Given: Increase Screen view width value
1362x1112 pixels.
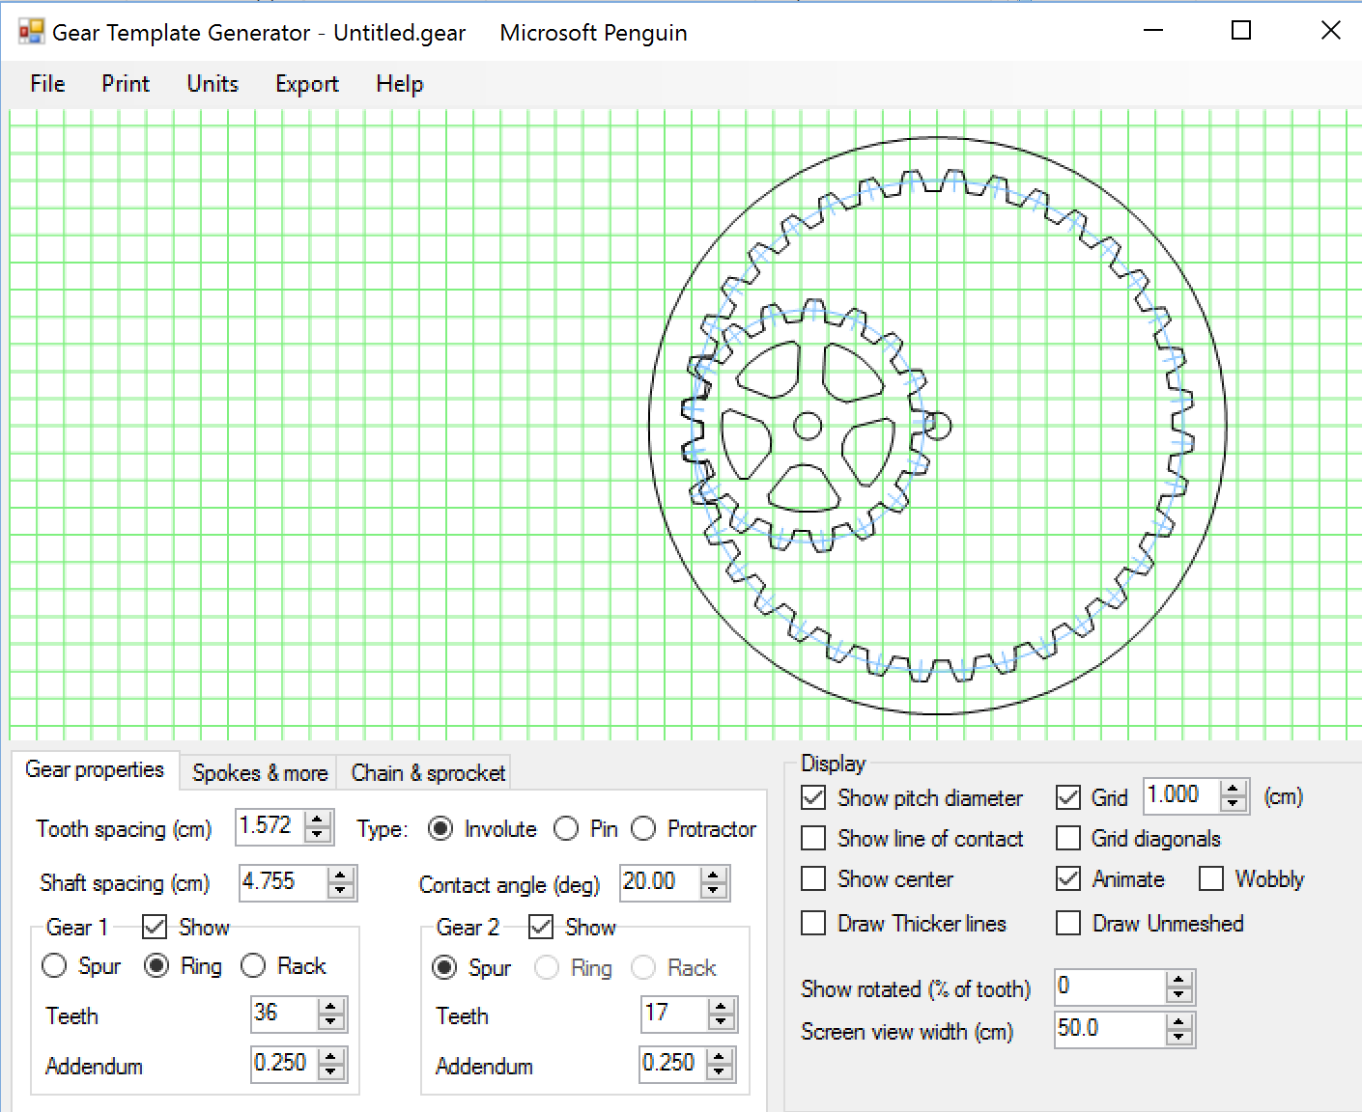Looking at the screenshot, I should coord(1178,1022).
